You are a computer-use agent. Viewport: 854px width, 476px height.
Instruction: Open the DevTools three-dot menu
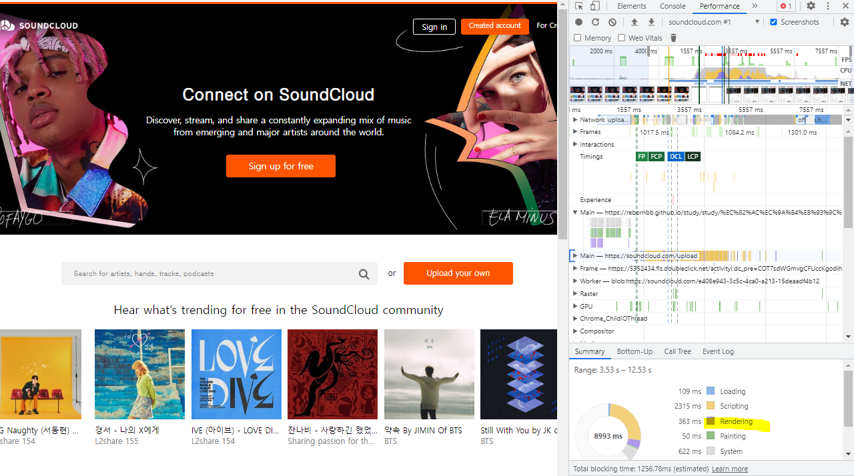(x=828, y=6)
